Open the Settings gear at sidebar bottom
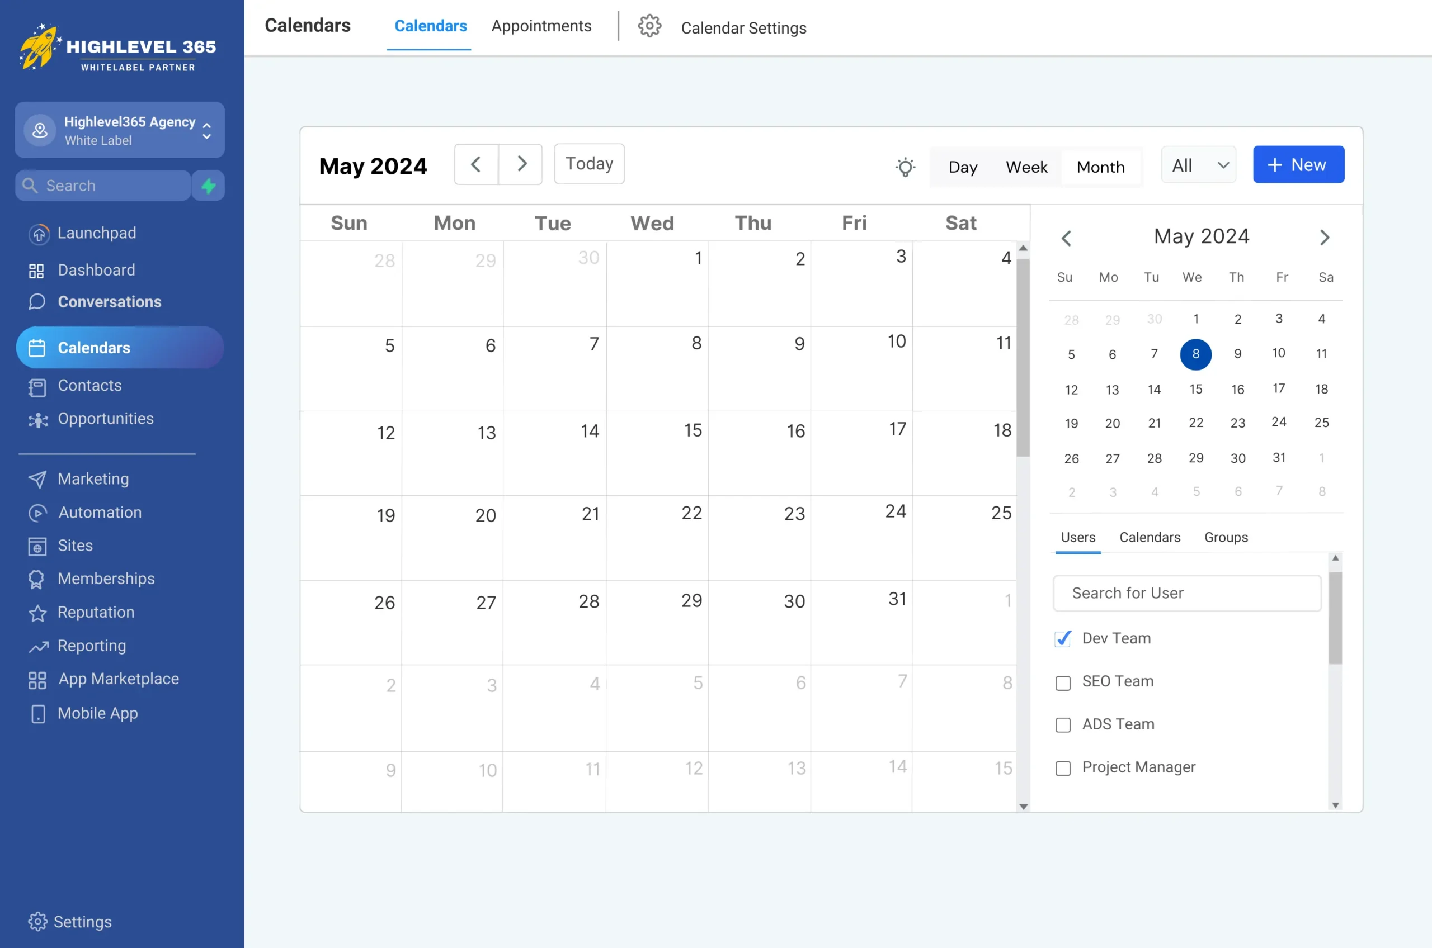The image size is (1432, 948). [x=37, y=921]
